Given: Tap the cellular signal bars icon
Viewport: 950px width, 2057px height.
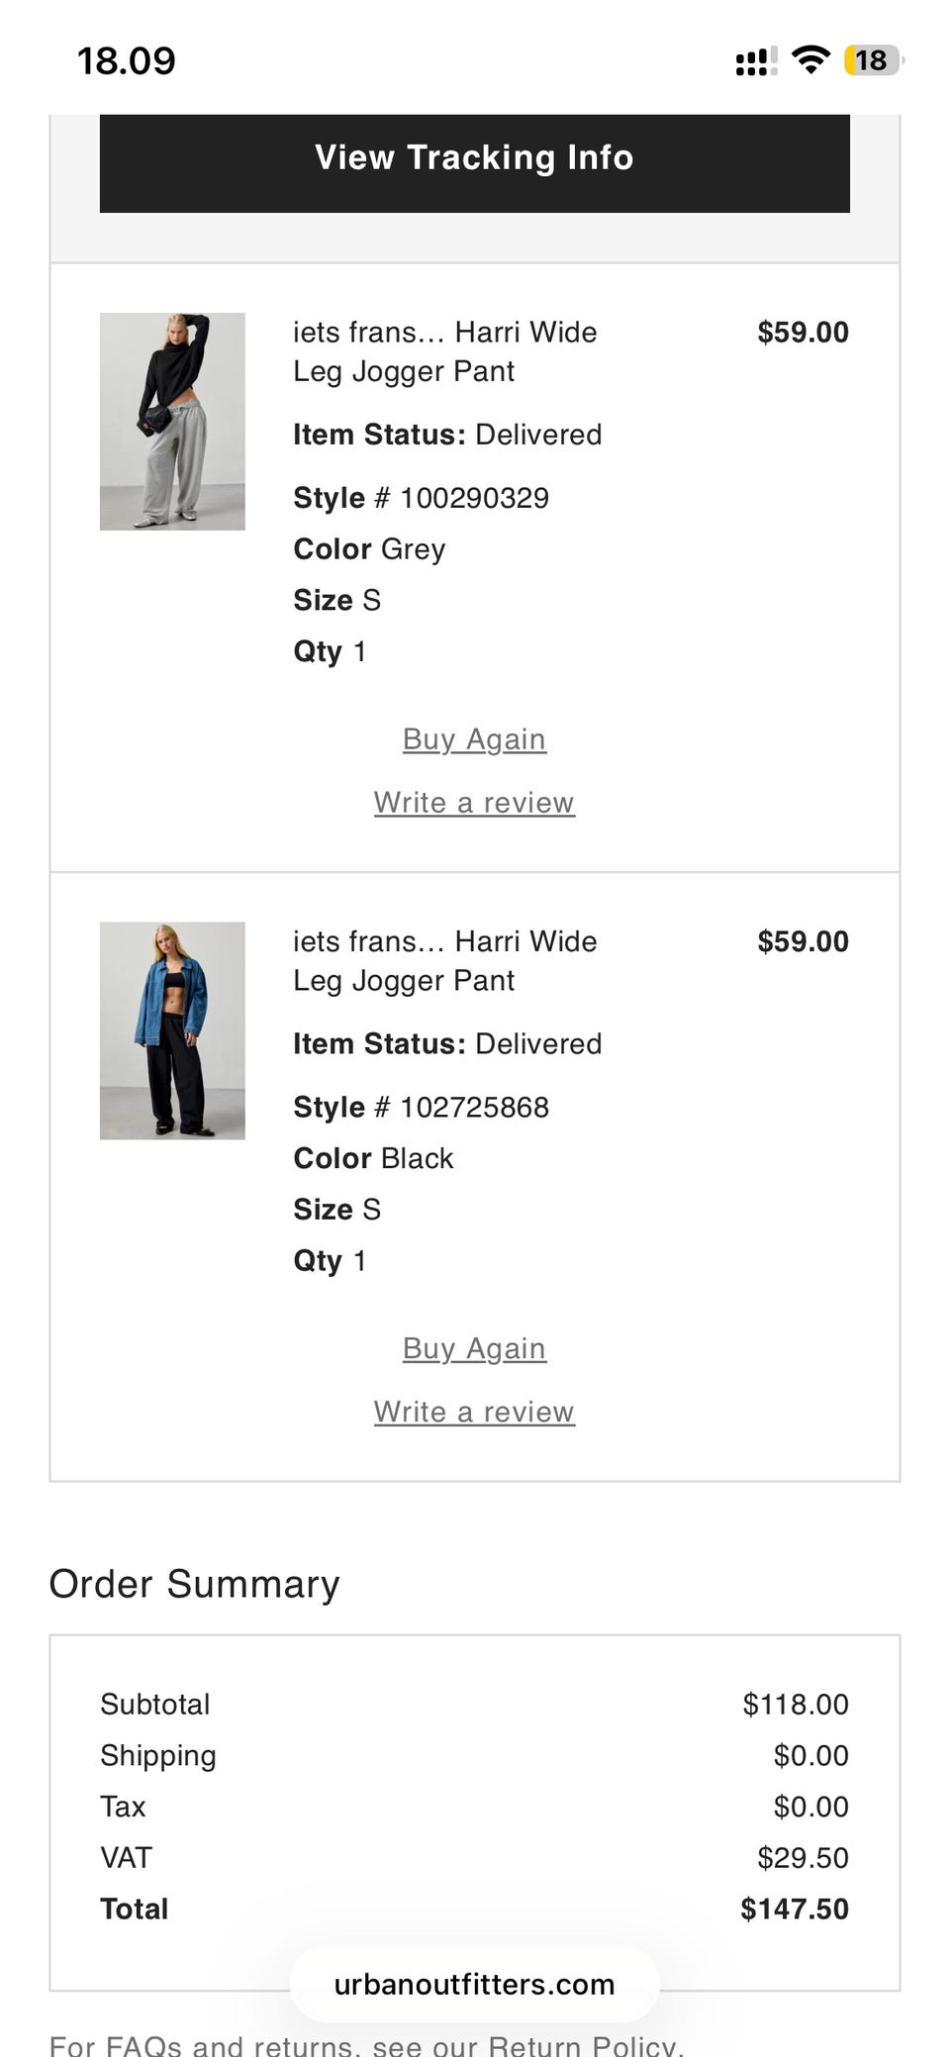Looking at the screenshot, I should tap(755, 61).
